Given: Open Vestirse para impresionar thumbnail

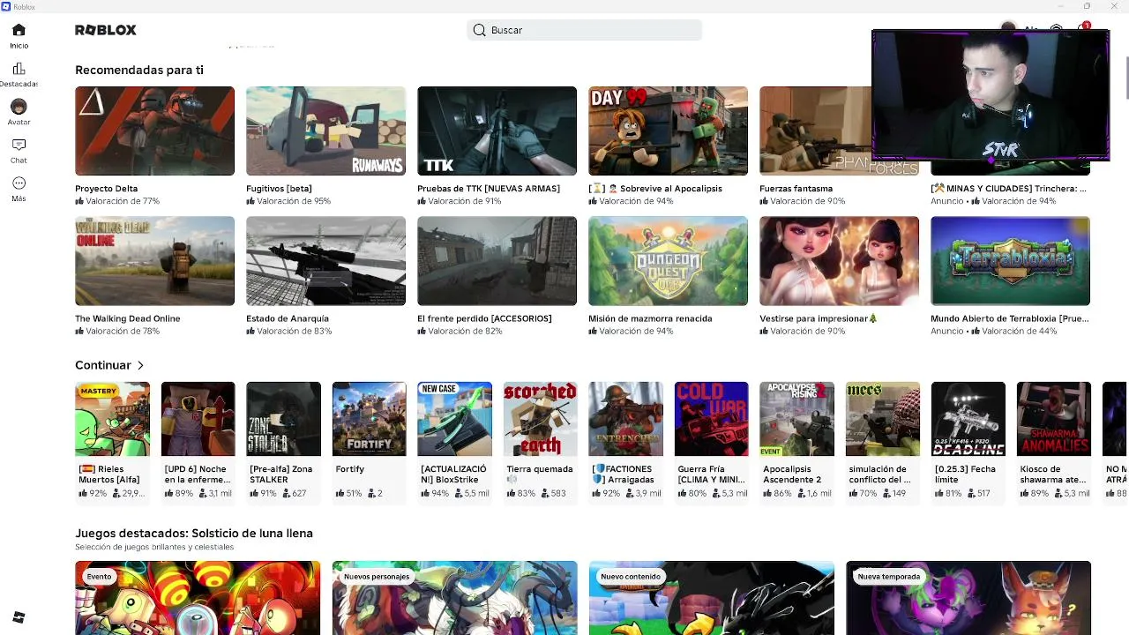Looking at the screenshot, I should [x=839, y=261].
